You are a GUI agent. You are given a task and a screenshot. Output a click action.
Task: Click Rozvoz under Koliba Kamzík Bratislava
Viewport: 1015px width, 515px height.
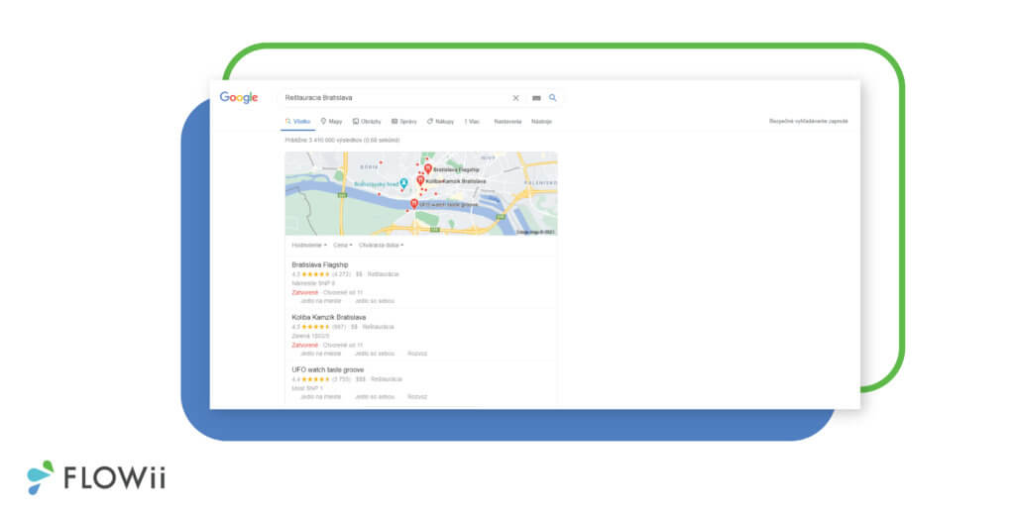click(417, 354)
